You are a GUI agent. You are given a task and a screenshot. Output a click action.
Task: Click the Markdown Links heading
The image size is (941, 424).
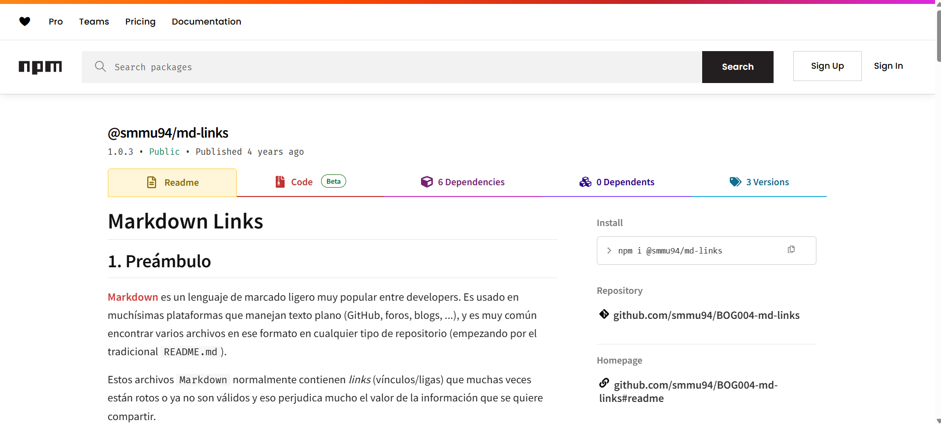click(x=186, y=222)
